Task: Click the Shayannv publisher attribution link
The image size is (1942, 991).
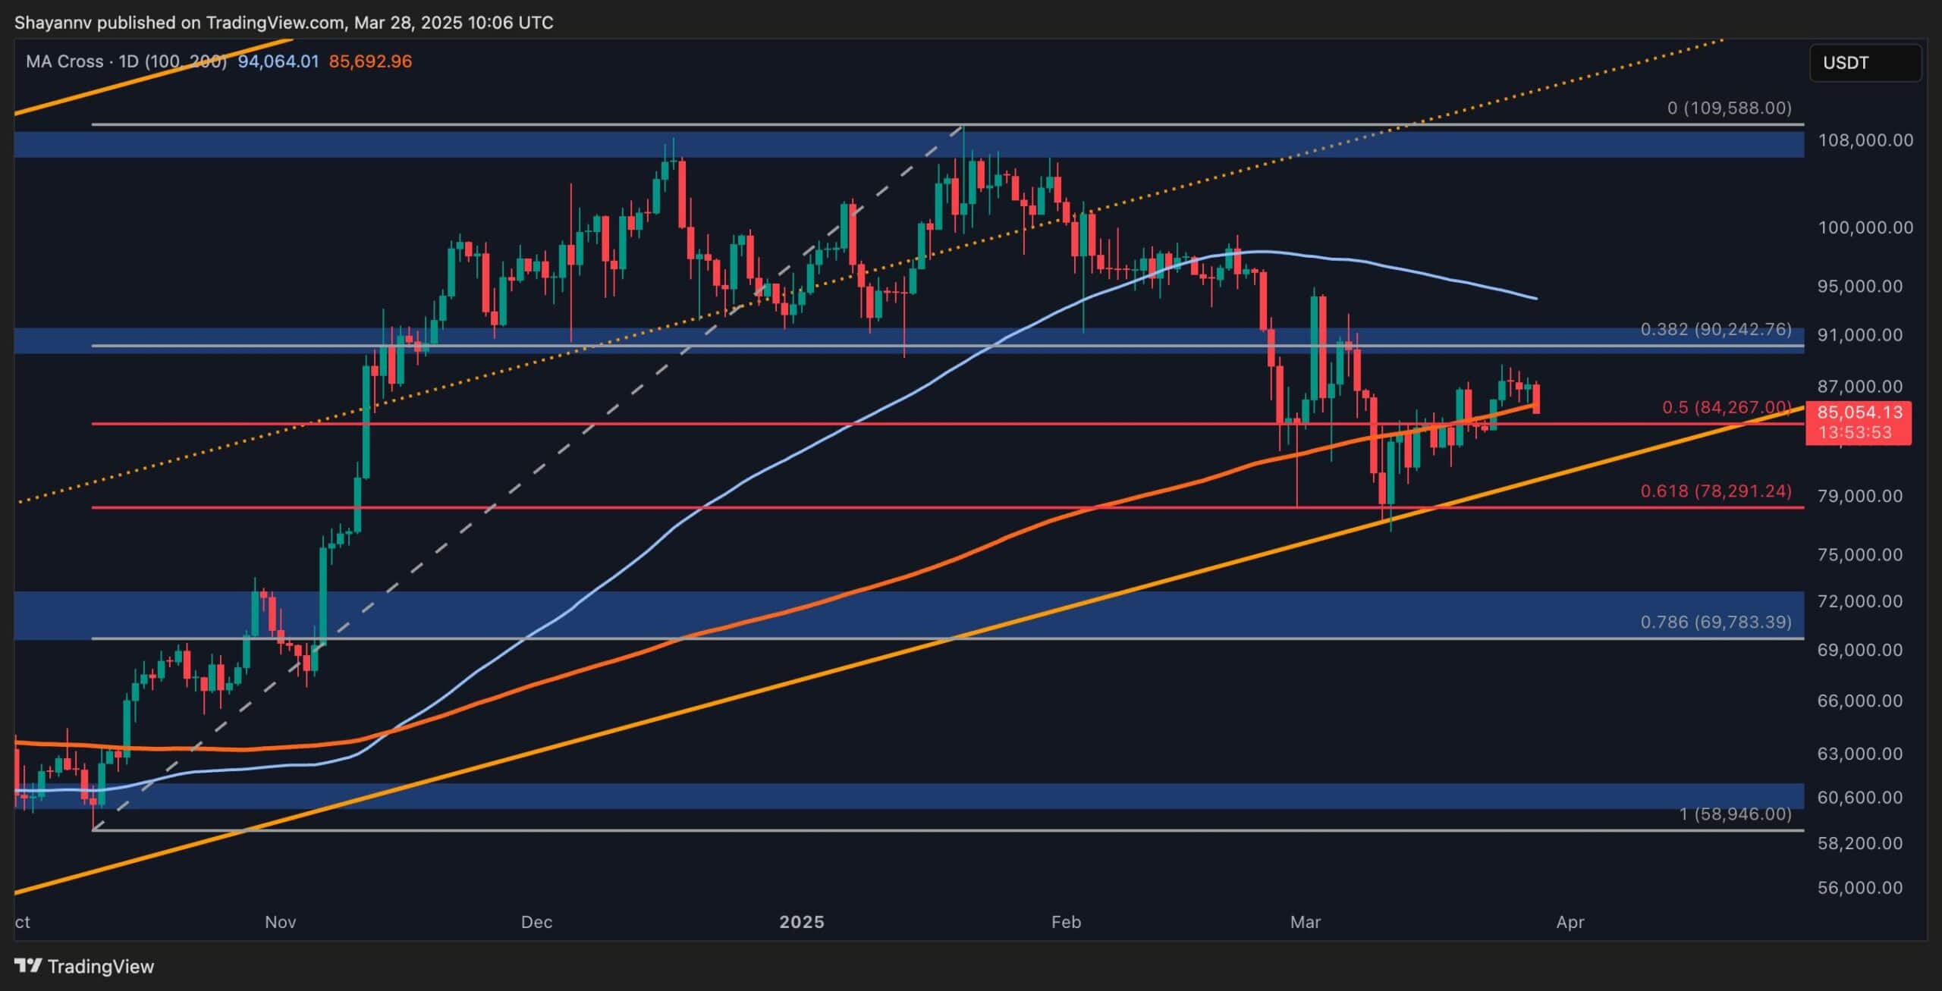Action: click(x=53, y=22)
